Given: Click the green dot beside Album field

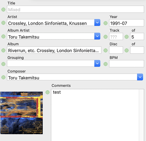Looking at the screenshot, I should pyautogui.click(x=3, y=50).
